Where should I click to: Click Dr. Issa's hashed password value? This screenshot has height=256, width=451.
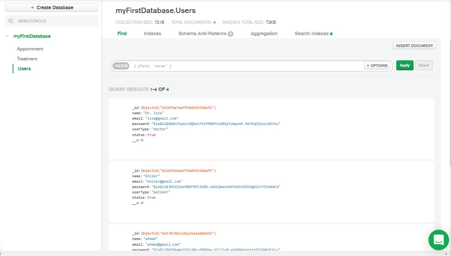pos(216,124)
